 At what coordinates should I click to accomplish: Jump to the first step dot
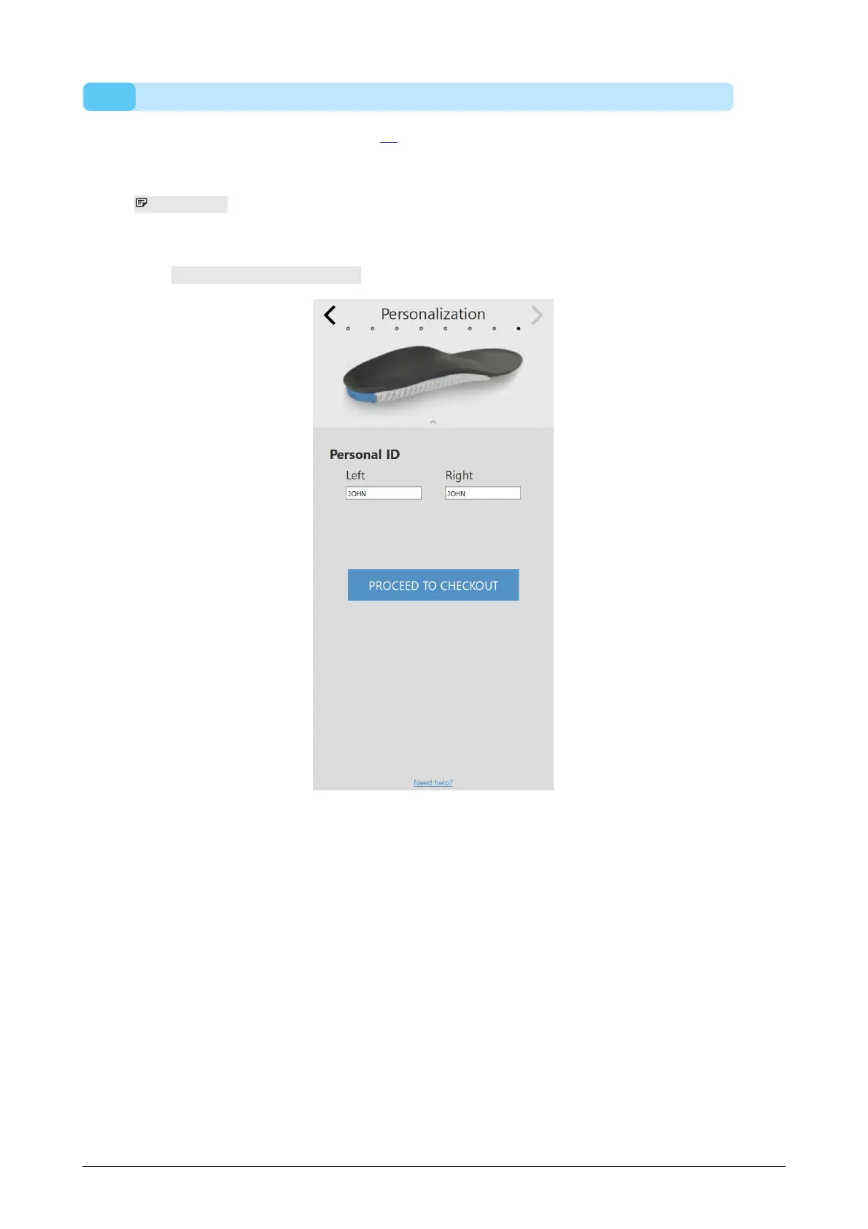348,328
